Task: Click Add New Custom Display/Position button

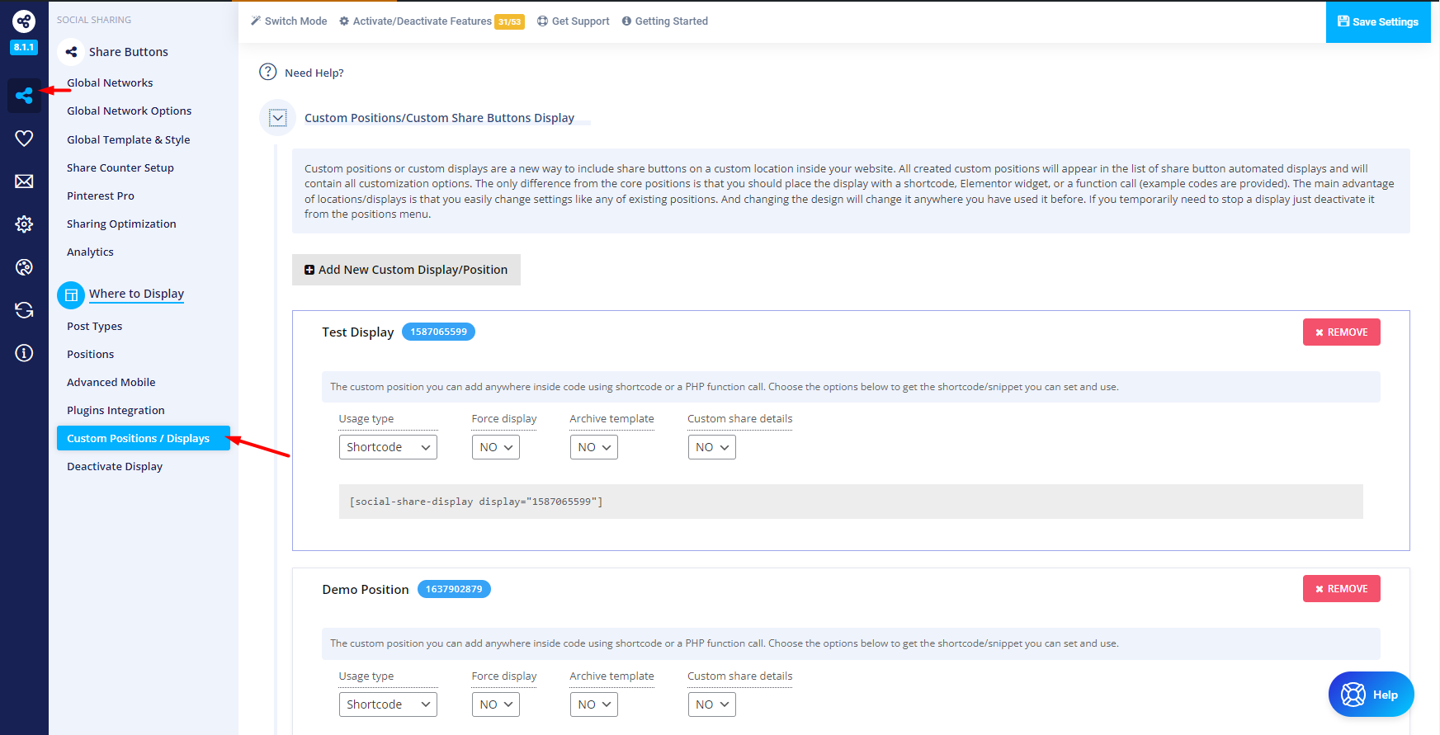Action: (x=406, y=270)
